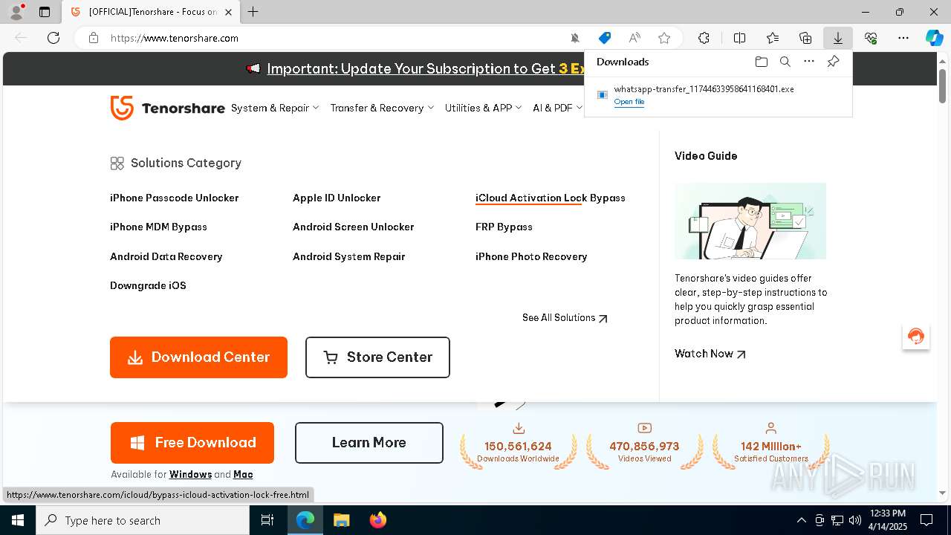Open Browser essentials heart icon
The width and height of the screenshot is (951, 535).
tap(871, 38)
